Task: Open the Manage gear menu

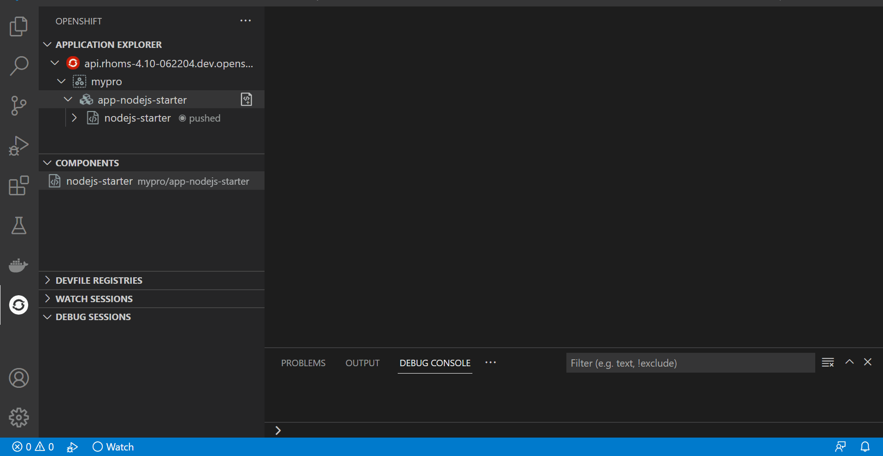Action: click(19, 418)
